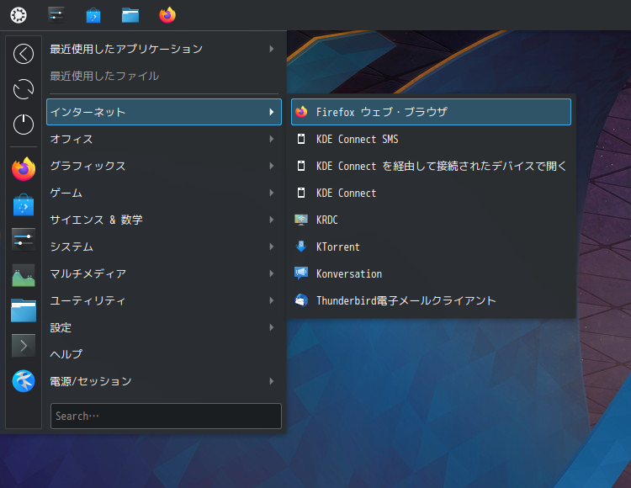Click the KRDC remote desktop icon

tap(301, 220)
